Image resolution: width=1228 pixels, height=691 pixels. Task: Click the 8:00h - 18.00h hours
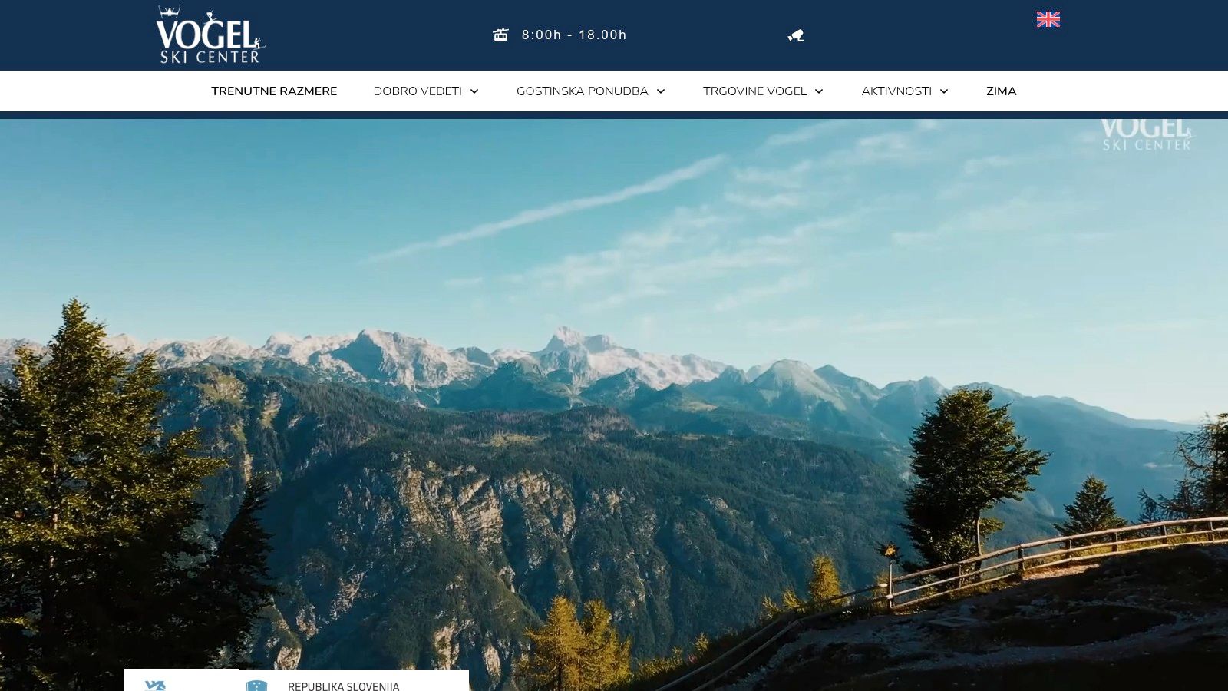click(574, 35)
